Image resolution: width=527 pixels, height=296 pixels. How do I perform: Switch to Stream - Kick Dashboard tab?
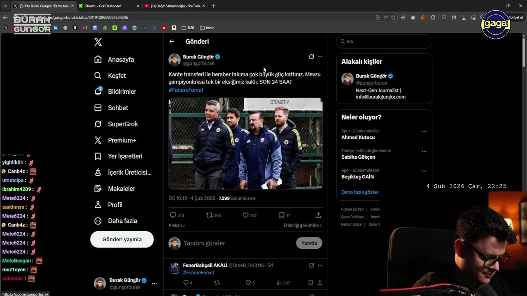109,6
